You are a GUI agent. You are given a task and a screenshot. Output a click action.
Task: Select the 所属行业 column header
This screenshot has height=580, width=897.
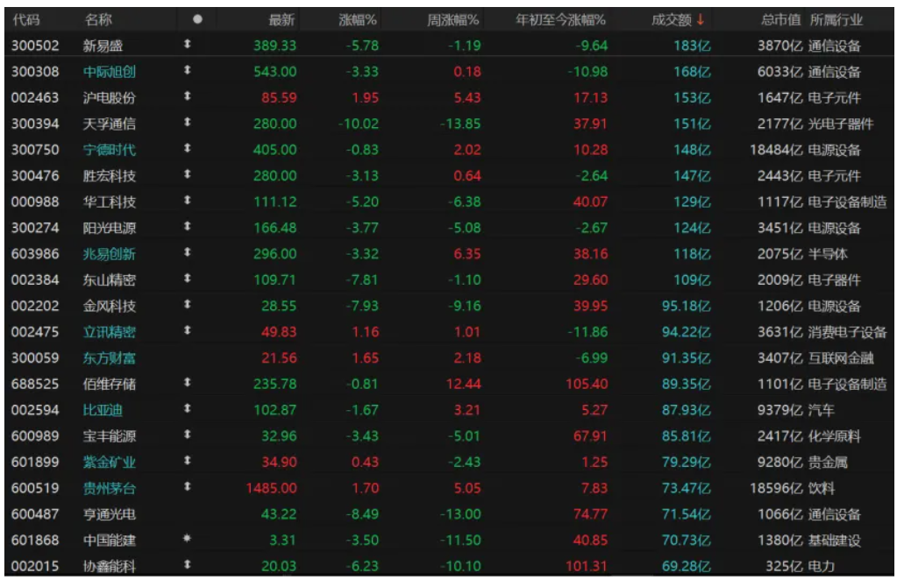pos(836,19)
